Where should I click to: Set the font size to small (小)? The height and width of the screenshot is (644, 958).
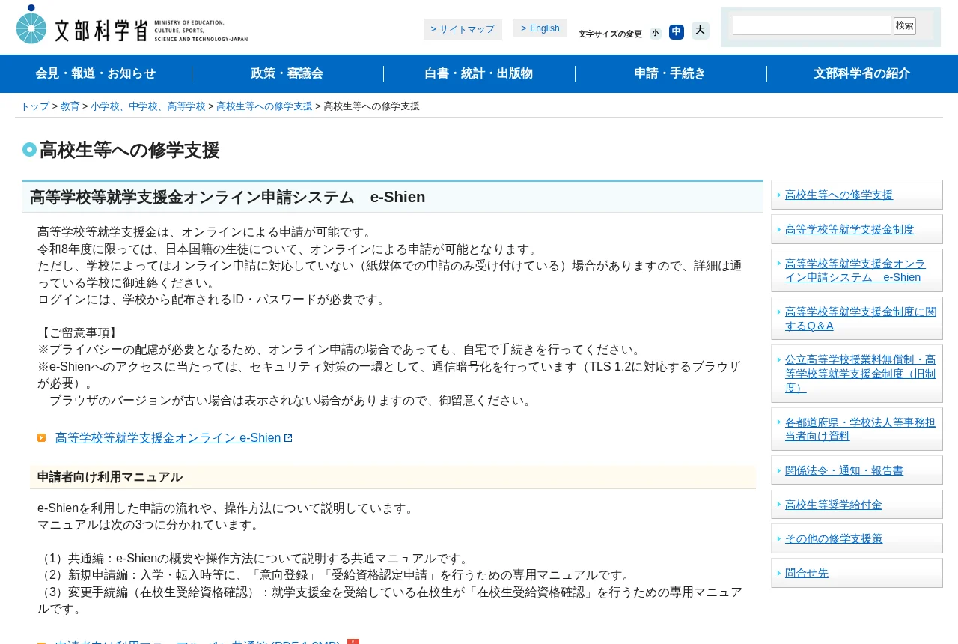[656, 33]
